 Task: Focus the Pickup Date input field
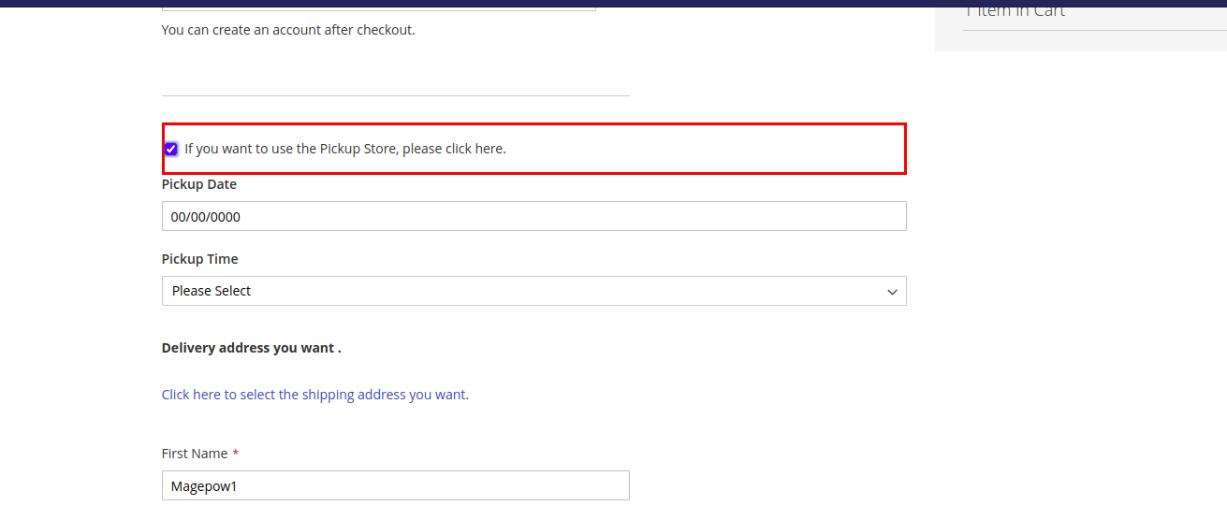tap(533, 216)
